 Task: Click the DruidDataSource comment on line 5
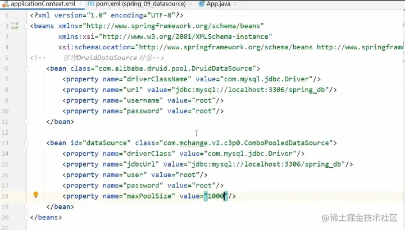click(x=97, y=58)
